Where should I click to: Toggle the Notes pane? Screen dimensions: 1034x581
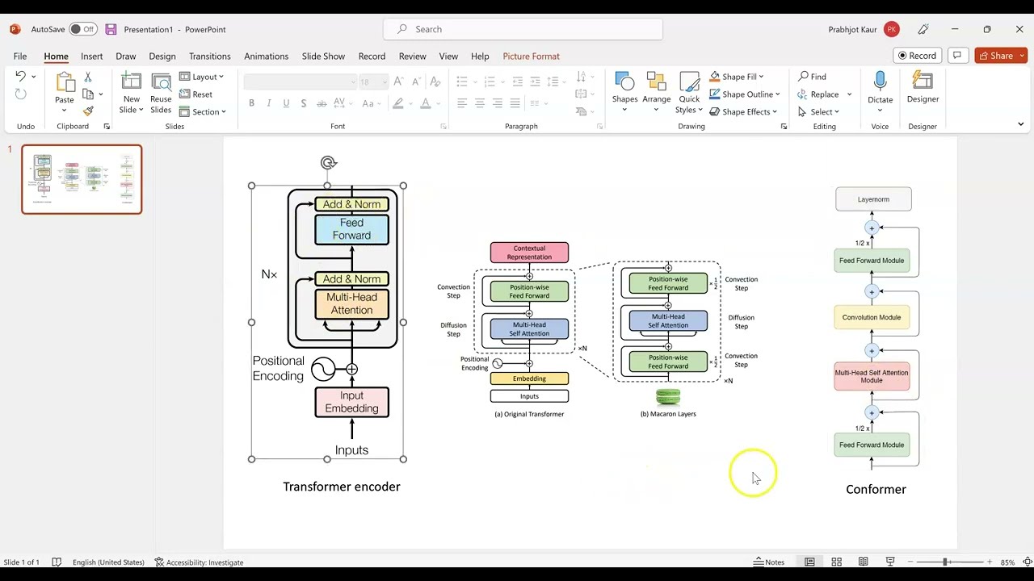pyautogui.click(x=769, y=562)
